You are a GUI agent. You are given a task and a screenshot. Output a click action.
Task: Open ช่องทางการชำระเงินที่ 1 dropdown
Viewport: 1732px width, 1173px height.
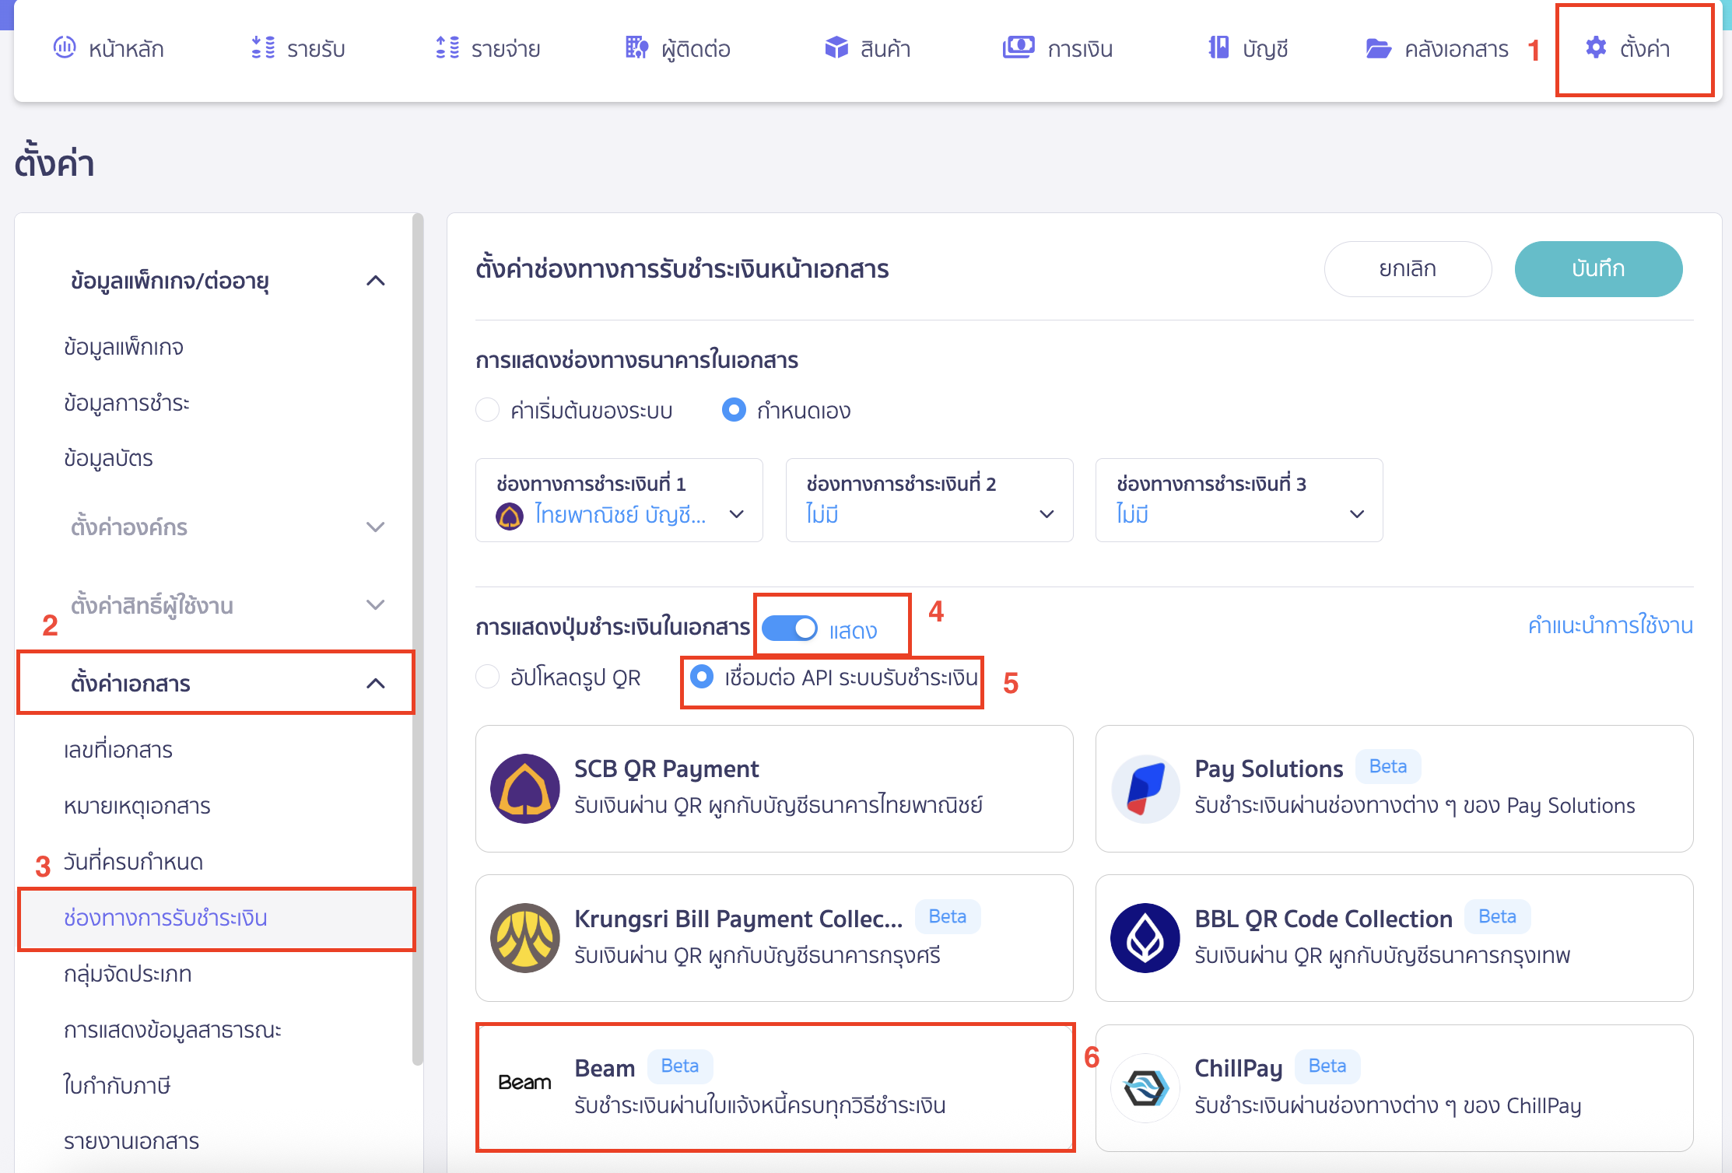point(619,500)
